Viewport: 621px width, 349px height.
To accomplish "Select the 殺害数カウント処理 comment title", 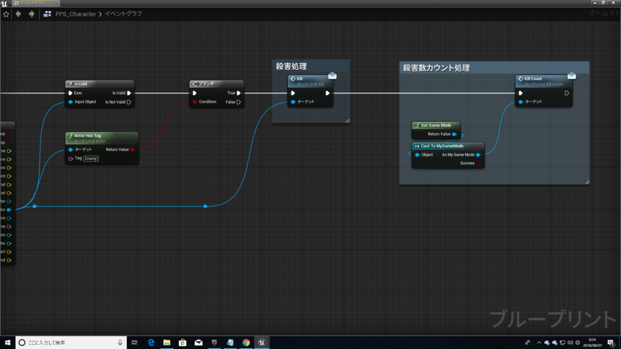I will coord(437,68).
